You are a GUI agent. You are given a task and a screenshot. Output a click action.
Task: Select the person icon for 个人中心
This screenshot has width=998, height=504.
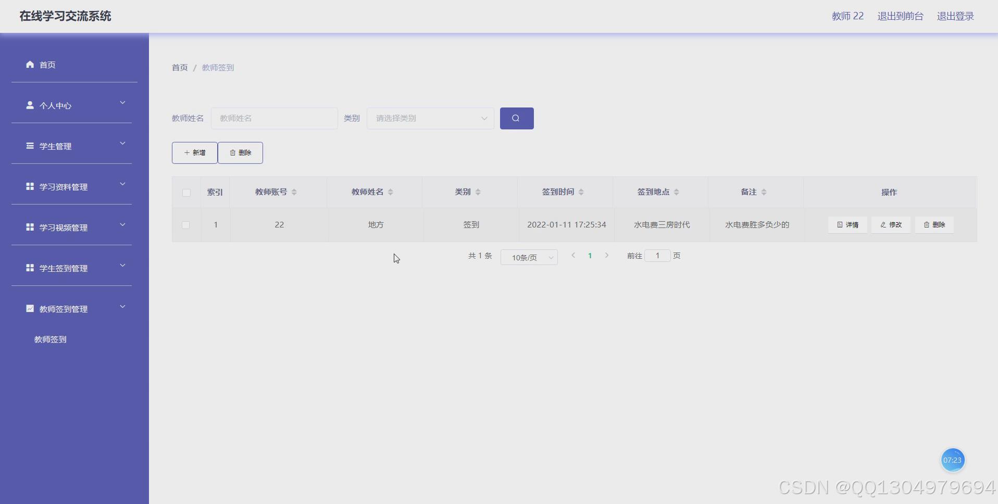(x=29, y=105)
